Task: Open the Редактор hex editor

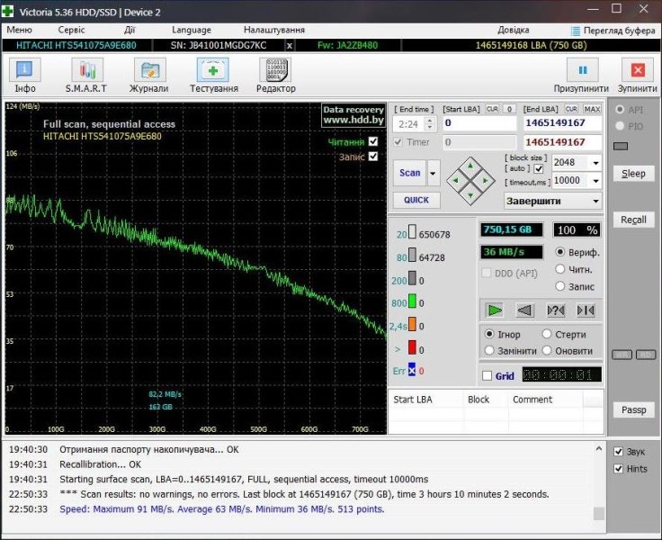Action: coord(275,70)
